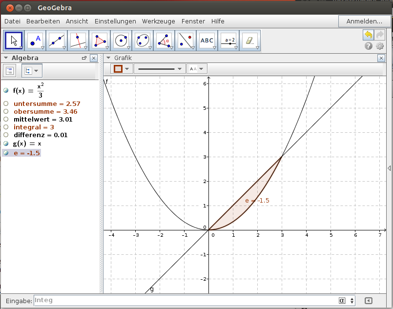This screenshot has height=309, width=393.
Task: Select the Slider a=2 tool
Action: 228,41
